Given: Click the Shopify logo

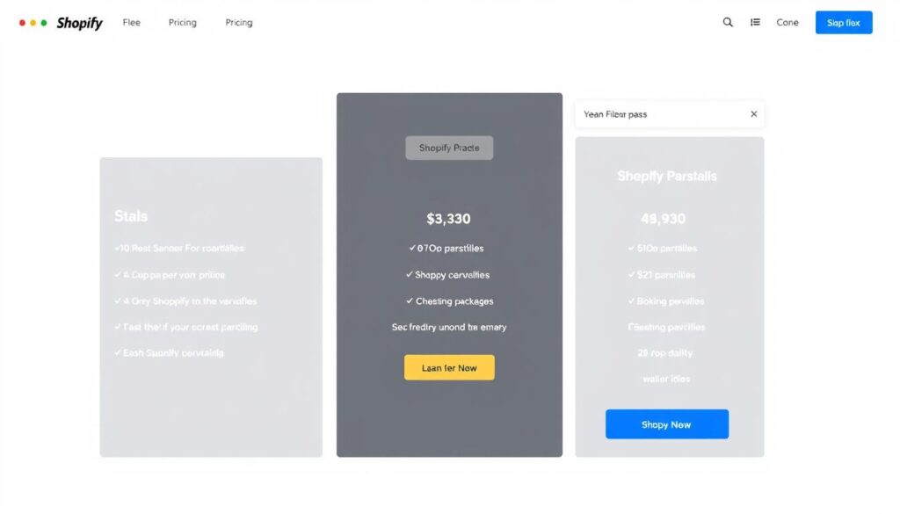Looking at the screenshot, I should [x=79, y=23].
